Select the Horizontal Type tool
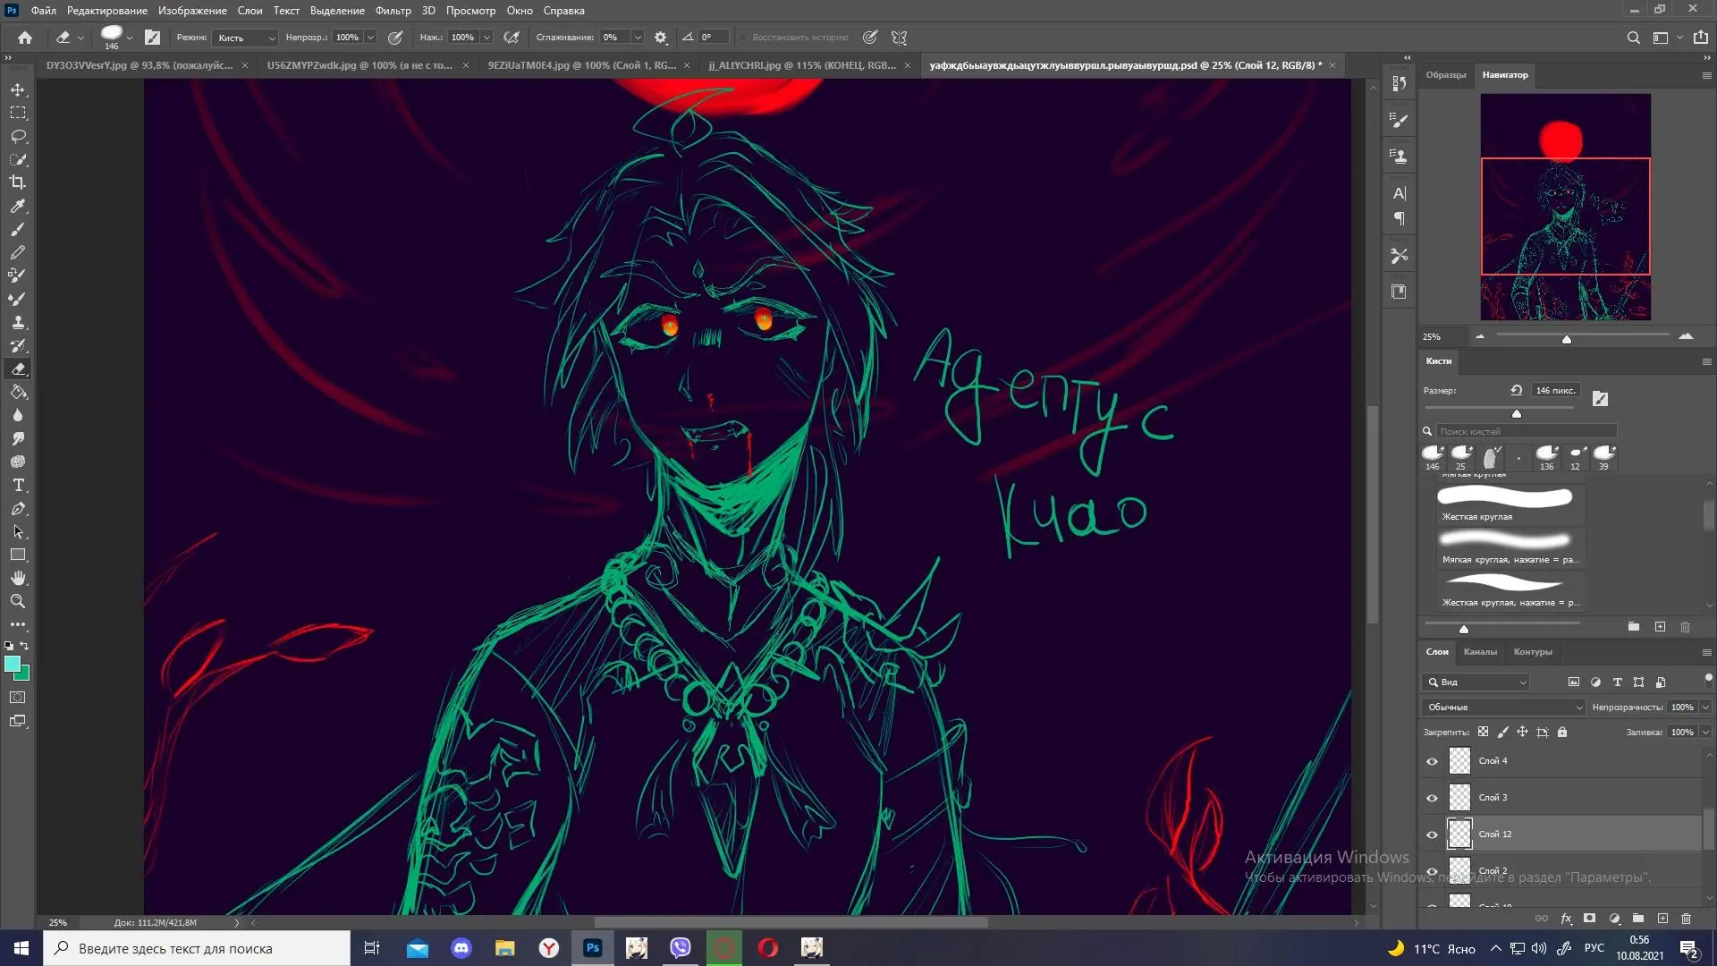1717x966 pixels. tap(18, 486)
